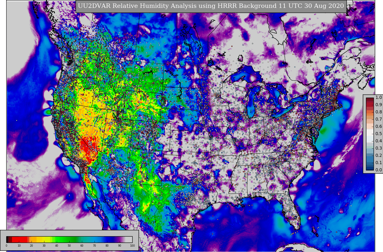The image size is (383, 252).
Task: Click the 80 tick label on humidity colorbar
Action: [107, 246]
